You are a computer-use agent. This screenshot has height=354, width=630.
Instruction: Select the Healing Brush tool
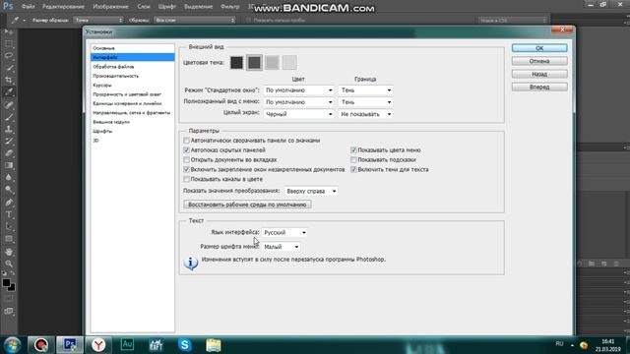tap(9, 105)
